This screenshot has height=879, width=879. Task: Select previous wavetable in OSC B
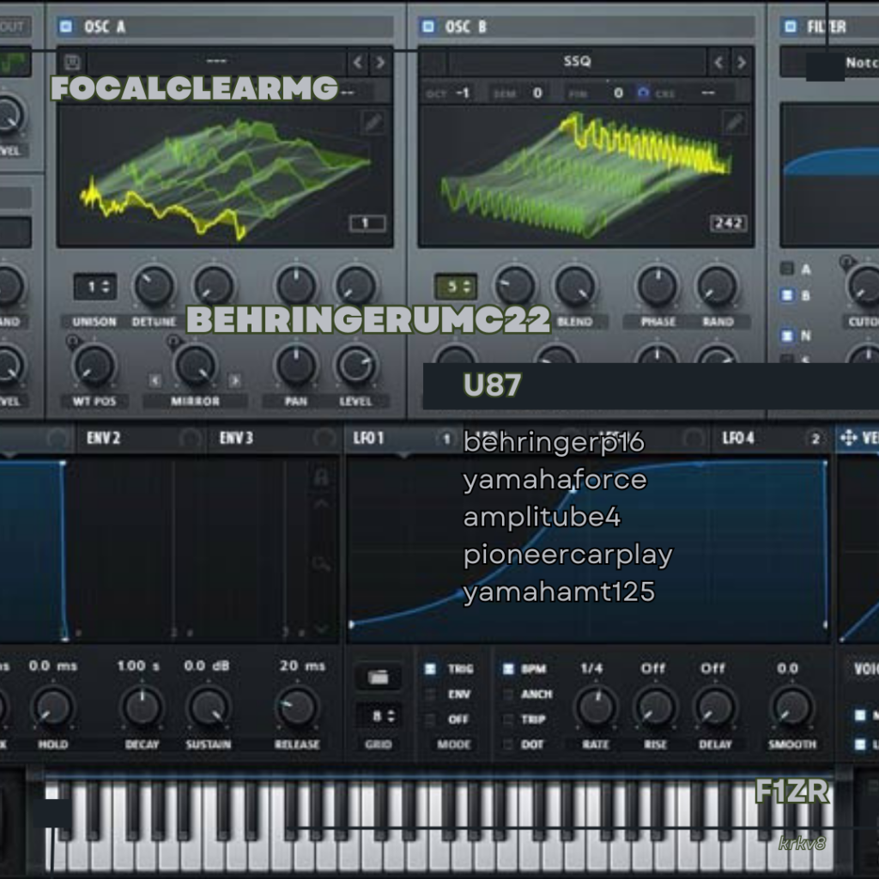coord(718,62)
